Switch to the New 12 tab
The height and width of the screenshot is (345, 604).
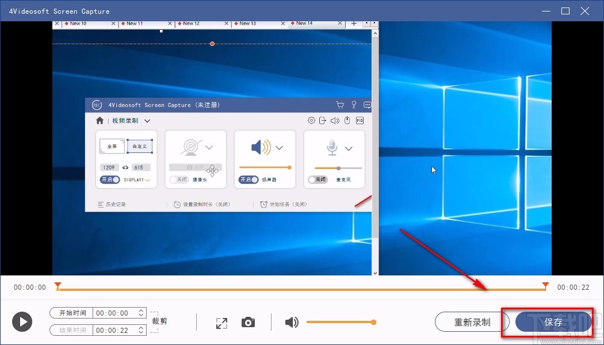(191, 24)
